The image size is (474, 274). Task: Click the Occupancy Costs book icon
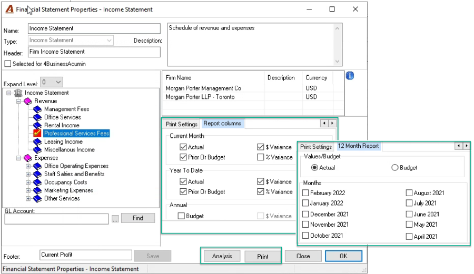37,182
